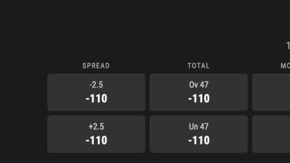Tap the -110 odds beneath +2.5
290x163 pixels.
pyautogui.click(x=96, y=140)
